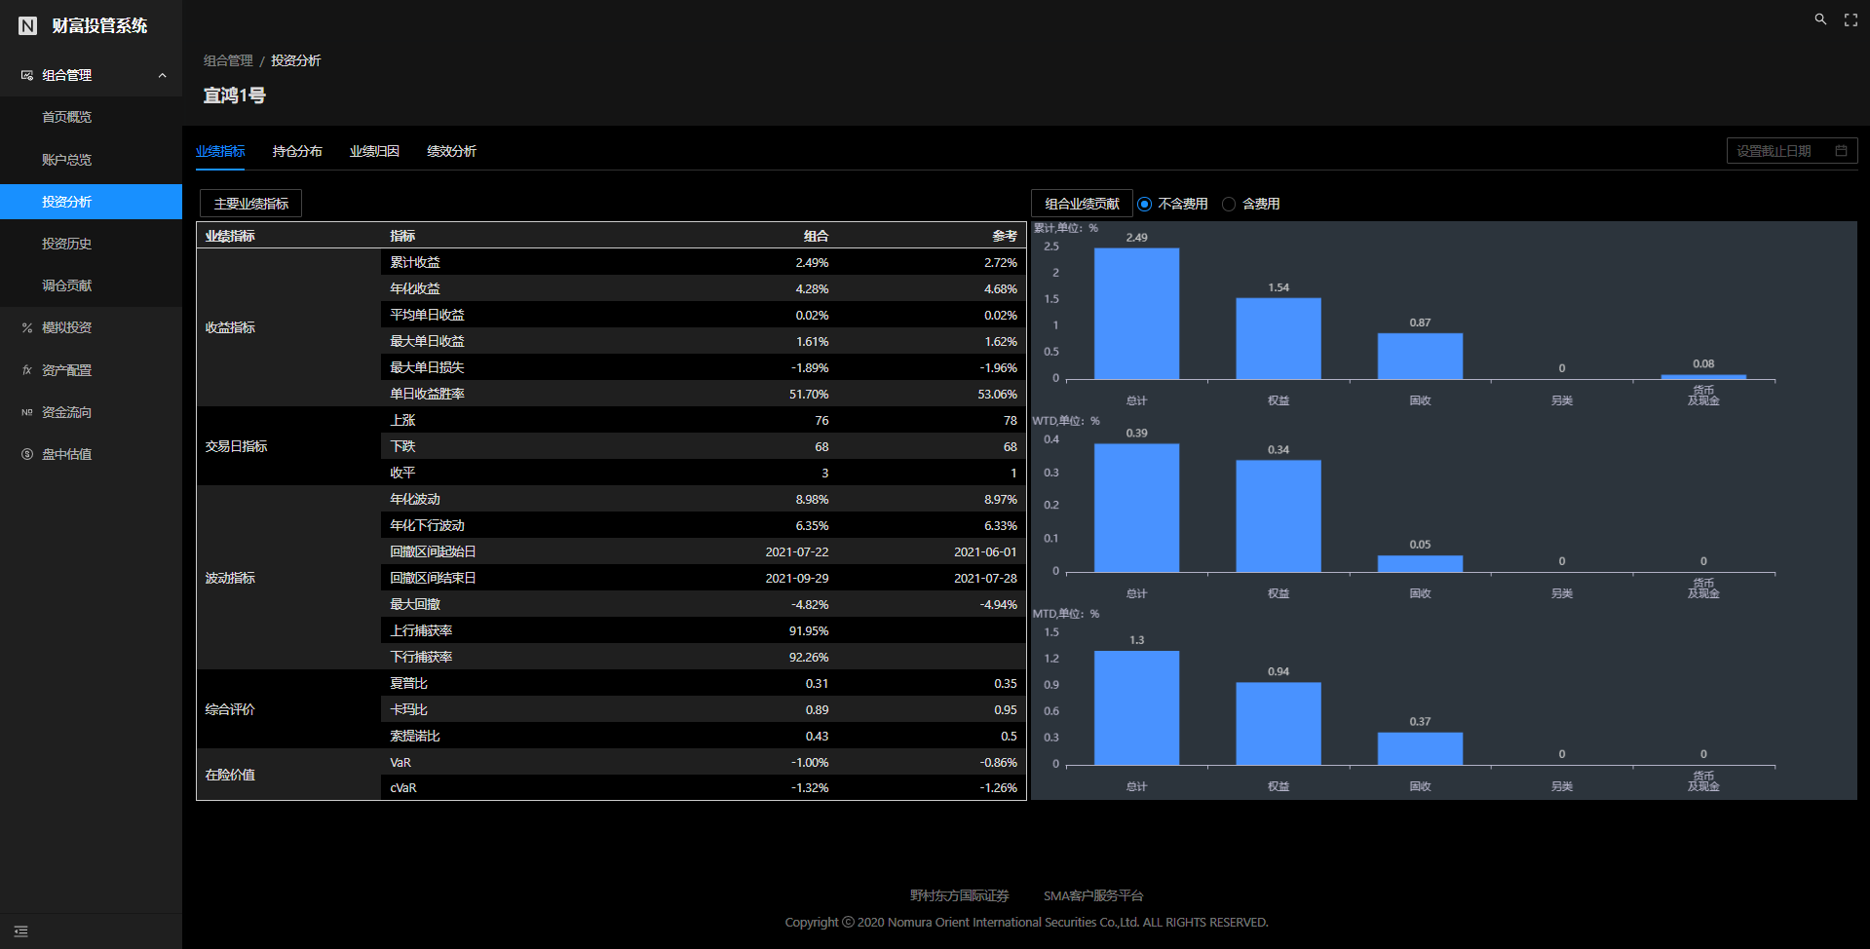Image resolution: width=1870 pixels, height=949 pixels.
Task: Click the 年化收益 row label
Action: click(x=415, y=288)
